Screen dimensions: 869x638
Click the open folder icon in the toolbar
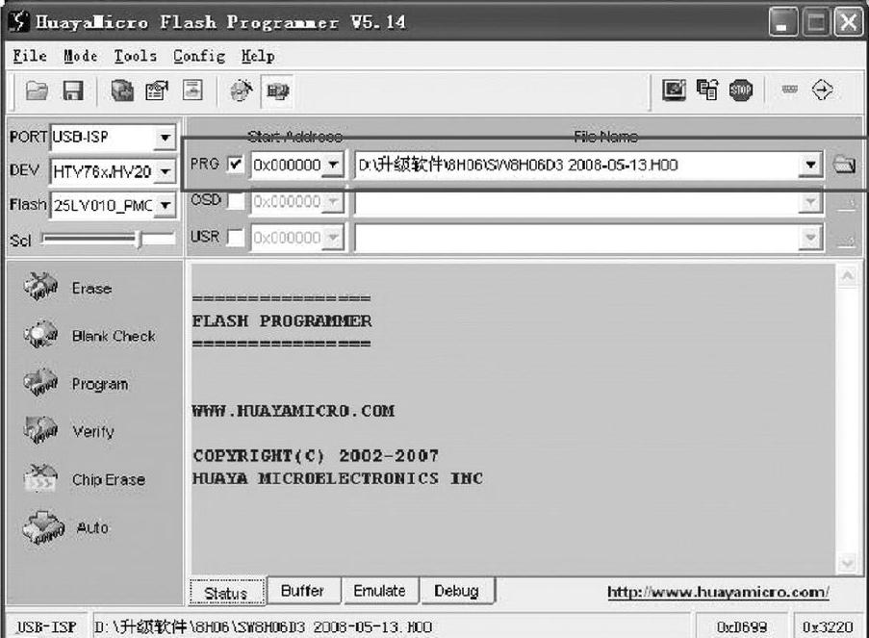pyautogui.click(x=37, y=90)
